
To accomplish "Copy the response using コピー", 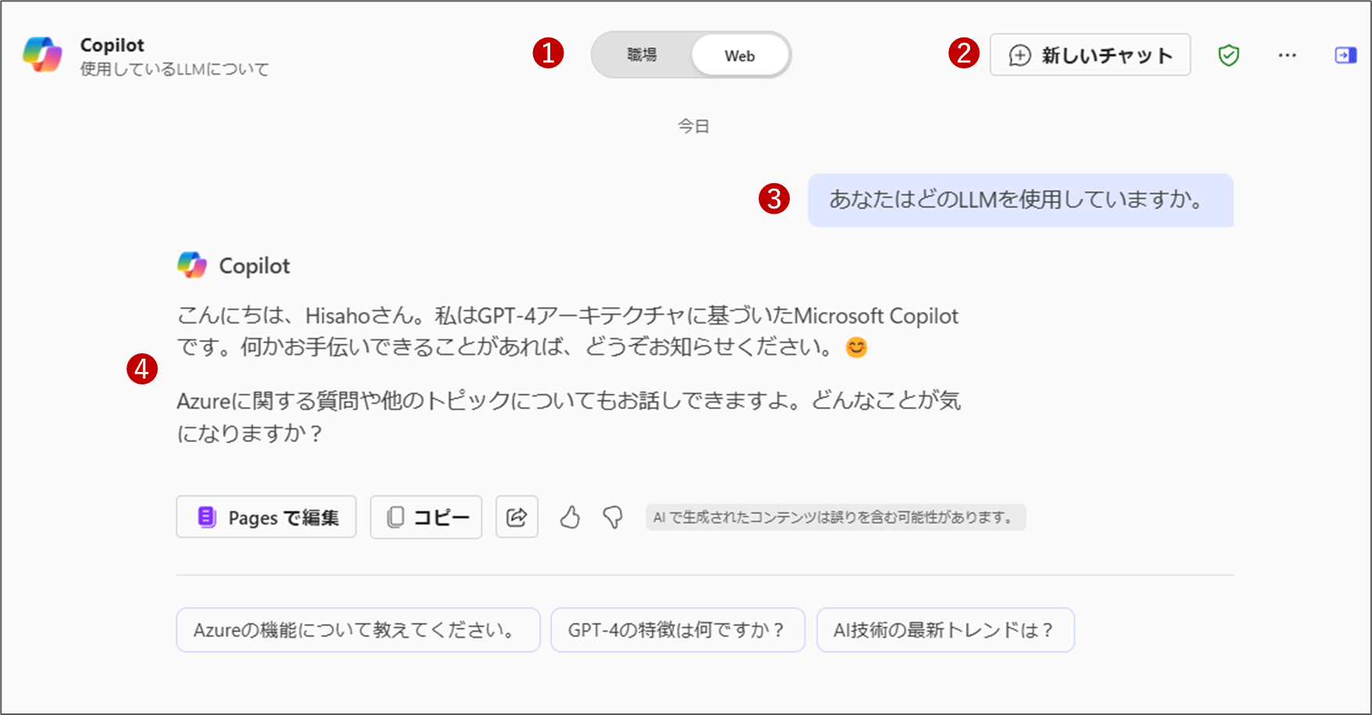I will tap(425, 517).
